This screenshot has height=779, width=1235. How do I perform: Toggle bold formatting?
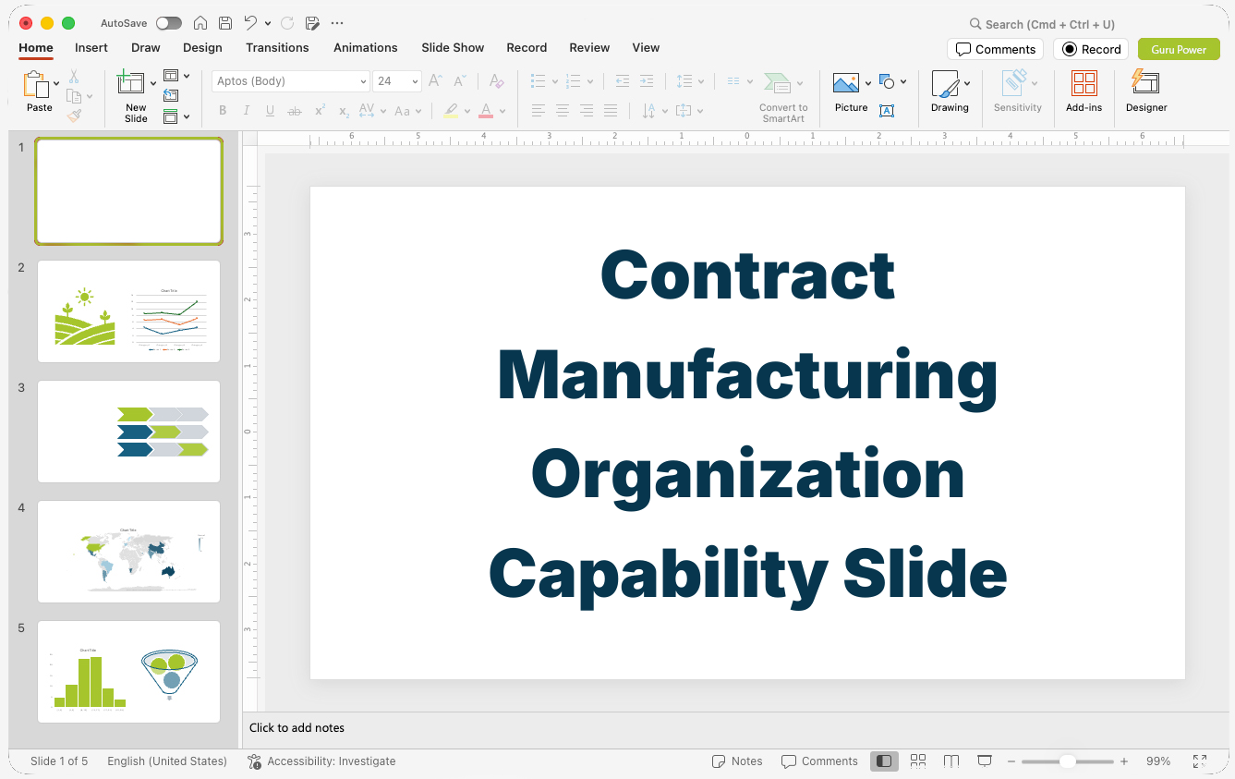[x=223, y=111]
